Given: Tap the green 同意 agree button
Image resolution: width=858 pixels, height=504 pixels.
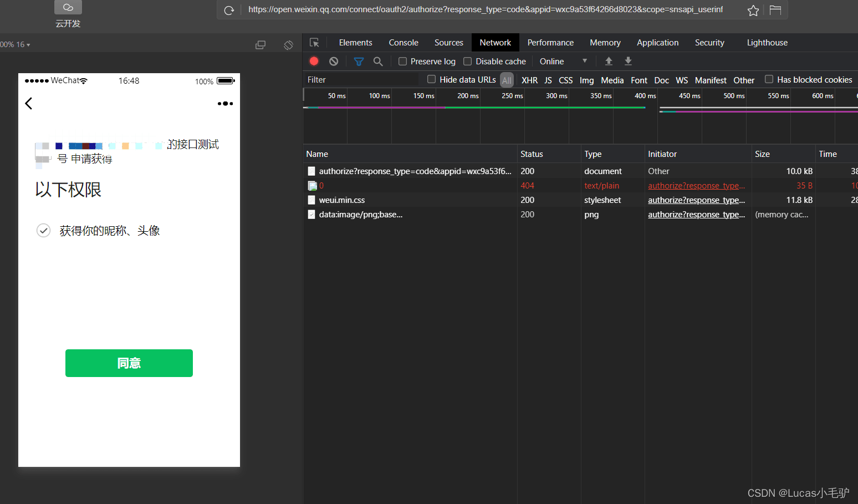Looking at the screenshot, I should click(129, 363).
